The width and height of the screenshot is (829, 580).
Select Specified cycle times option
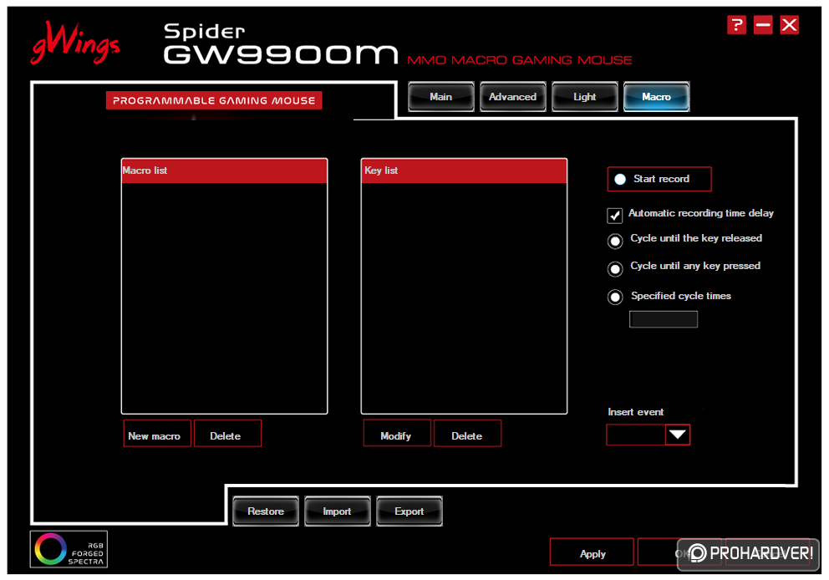(x=615, y=298)
